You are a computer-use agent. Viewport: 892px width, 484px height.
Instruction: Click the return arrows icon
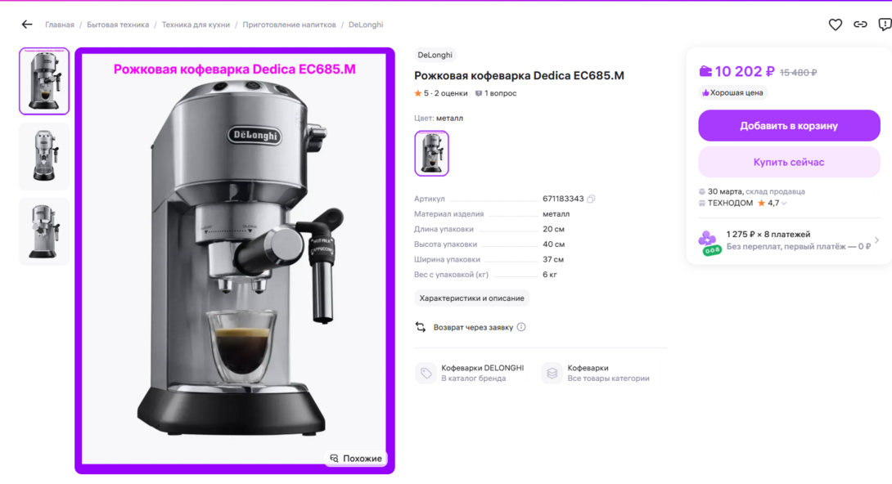[x=421, y=327]
